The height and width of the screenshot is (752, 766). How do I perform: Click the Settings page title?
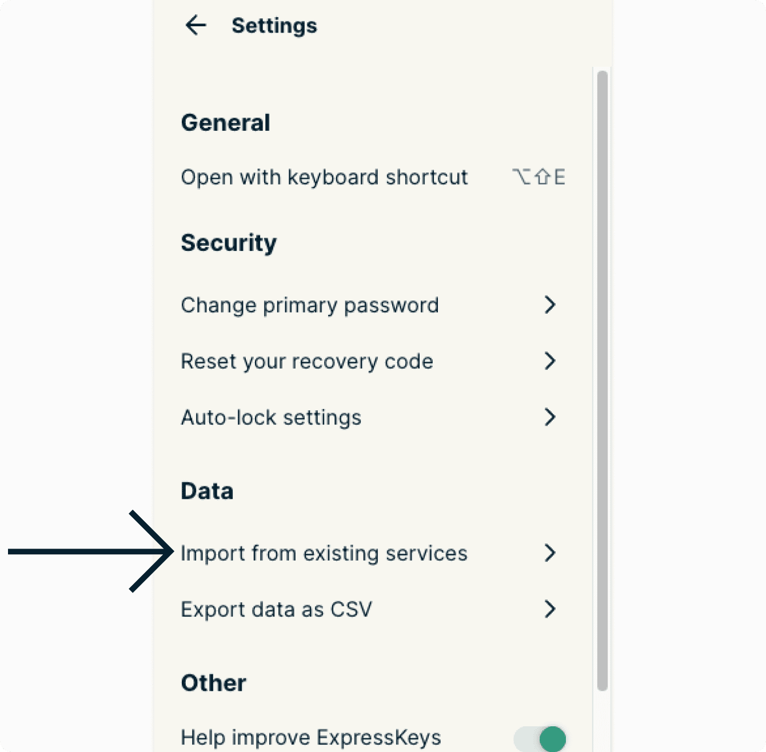click(x=274, y=26)
